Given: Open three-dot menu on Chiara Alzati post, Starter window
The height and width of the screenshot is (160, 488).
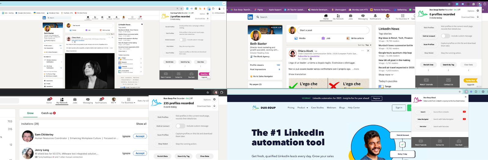Looking at the screenshot, I should 362,51.
